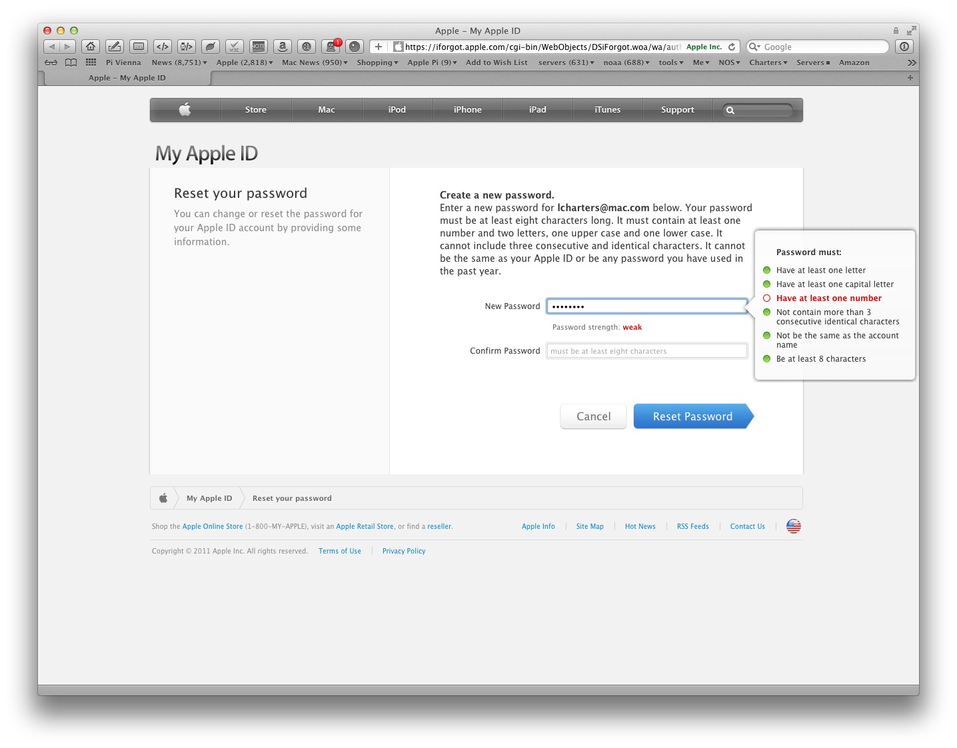
Task: Reload the page with the refresh icon
Action: click(x=732, y=47)
